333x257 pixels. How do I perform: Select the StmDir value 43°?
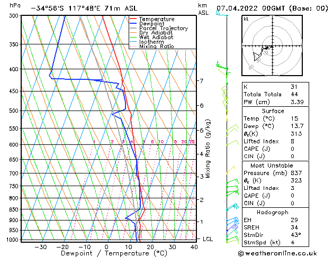[295, 235]
